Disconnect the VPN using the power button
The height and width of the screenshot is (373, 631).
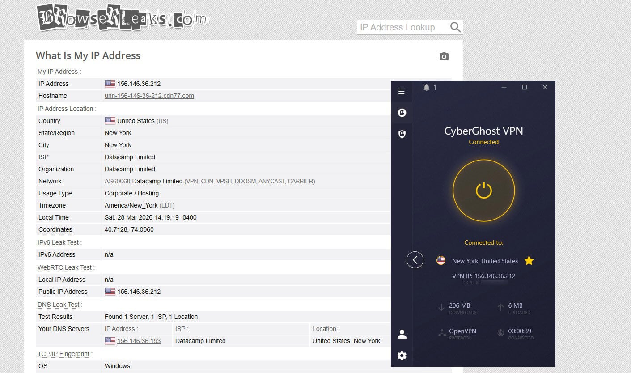[483, 190]
